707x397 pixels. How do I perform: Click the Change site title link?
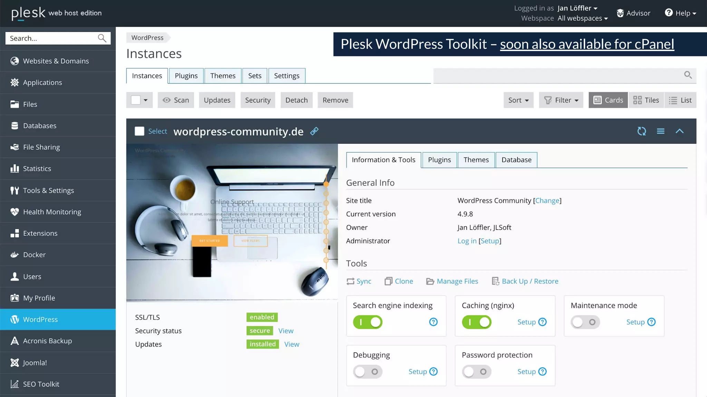pos(547,200)
